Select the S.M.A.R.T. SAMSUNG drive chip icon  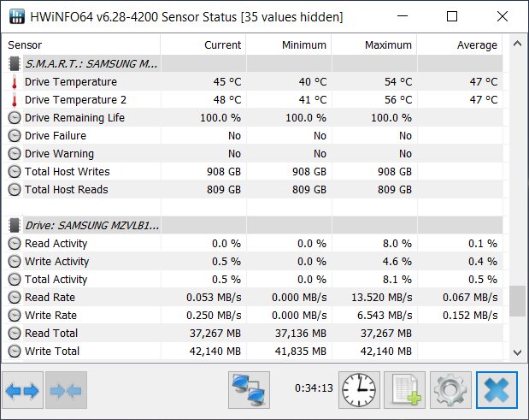point(15,63)
